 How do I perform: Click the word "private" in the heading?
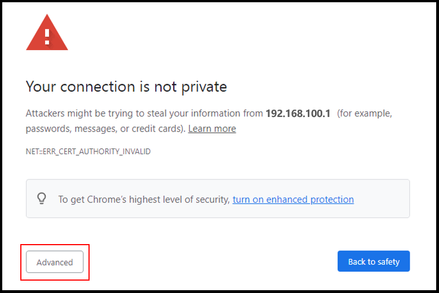coord(204,87)
